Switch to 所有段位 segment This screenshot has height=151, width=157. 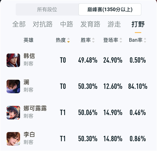pyautogui.click(x=47, y=9)
